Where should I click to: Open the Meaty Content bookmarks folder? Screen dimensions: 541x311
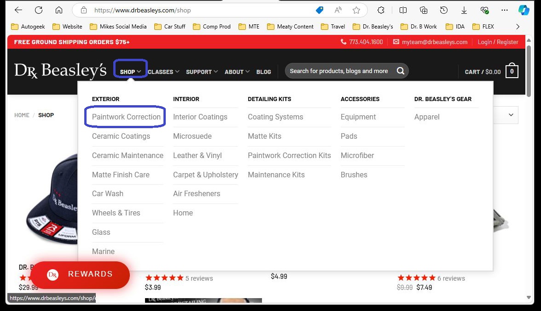click(x=291, y=27)
